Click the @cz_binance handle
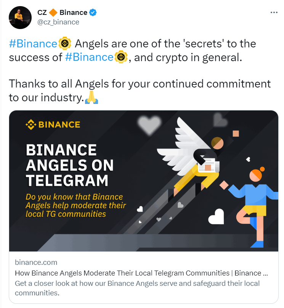This screenshot has width=284, height=308. (58, 22)
